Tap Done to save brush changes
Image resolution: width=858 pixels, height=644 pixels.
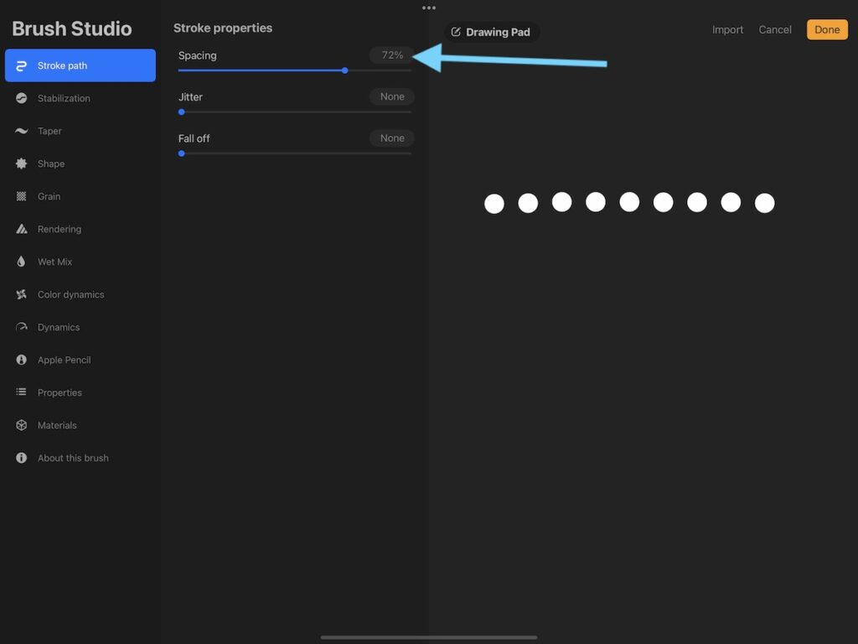[826, 29]
